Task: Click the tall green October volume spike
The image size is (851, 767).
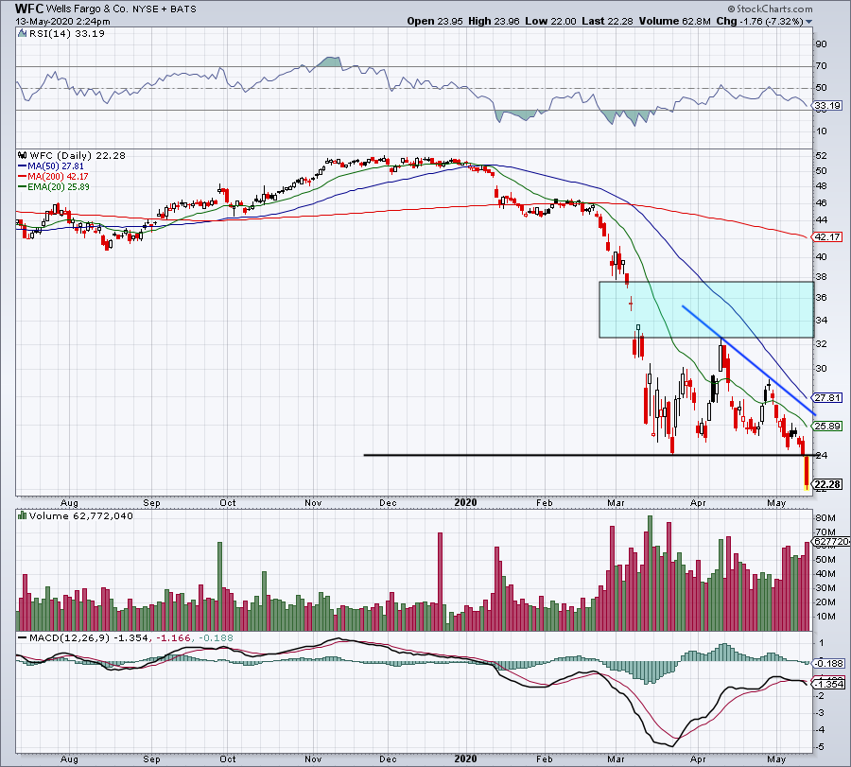Action: [x=219, y=586]
